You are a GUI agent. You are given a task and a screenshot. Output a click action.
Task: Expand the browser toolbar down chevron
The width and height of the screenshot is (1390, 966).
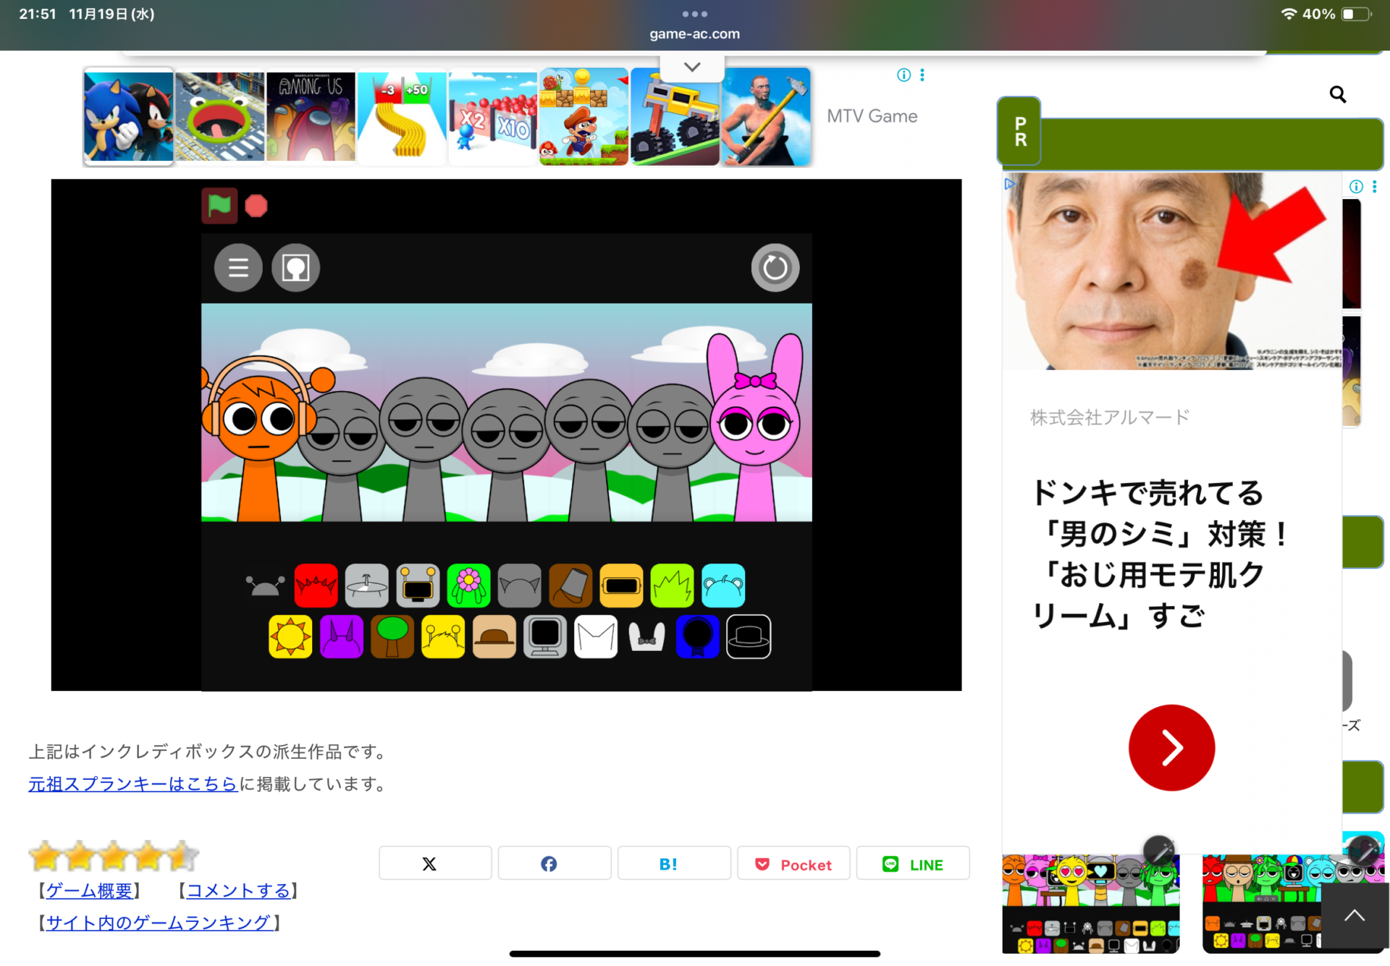tap(692, 67)
